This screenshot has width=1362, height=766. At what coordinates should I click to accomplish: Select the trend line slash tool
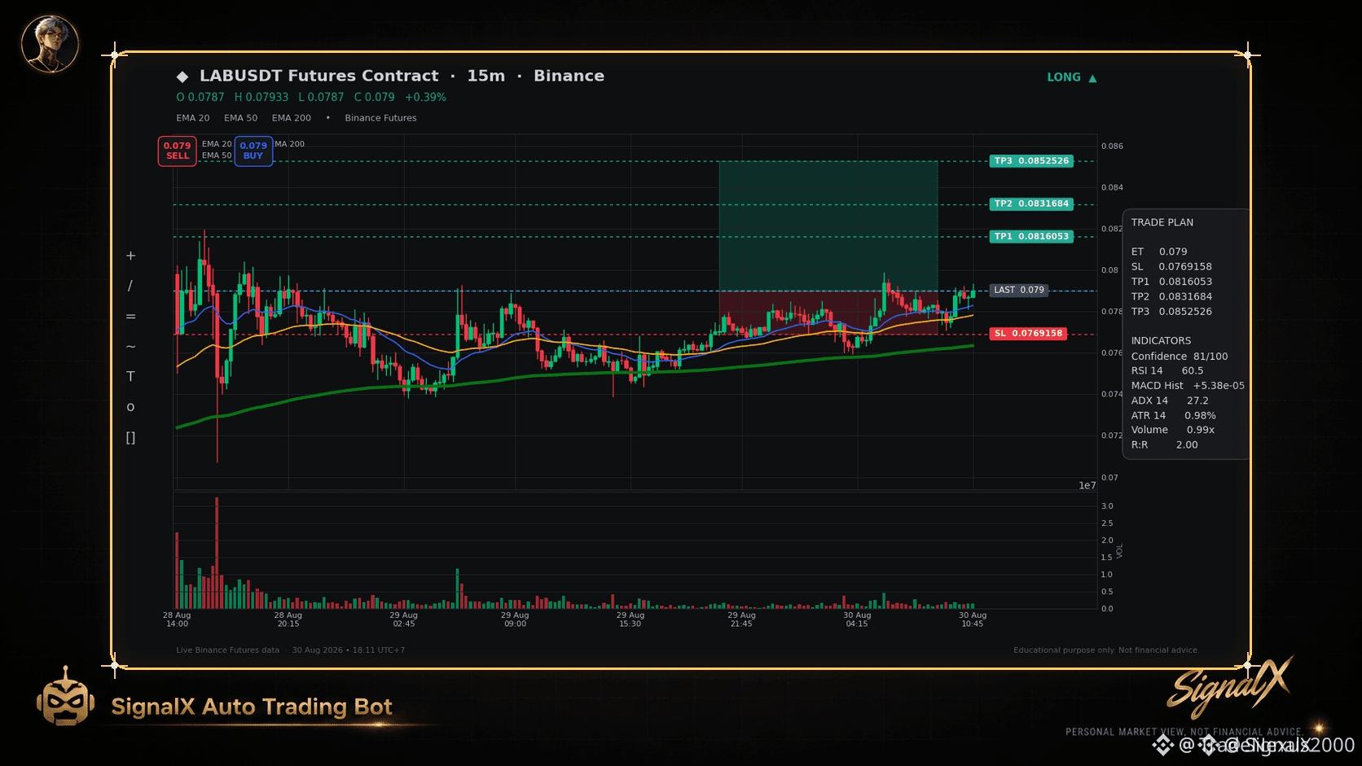pyautogui.click(x=130, y=286)
